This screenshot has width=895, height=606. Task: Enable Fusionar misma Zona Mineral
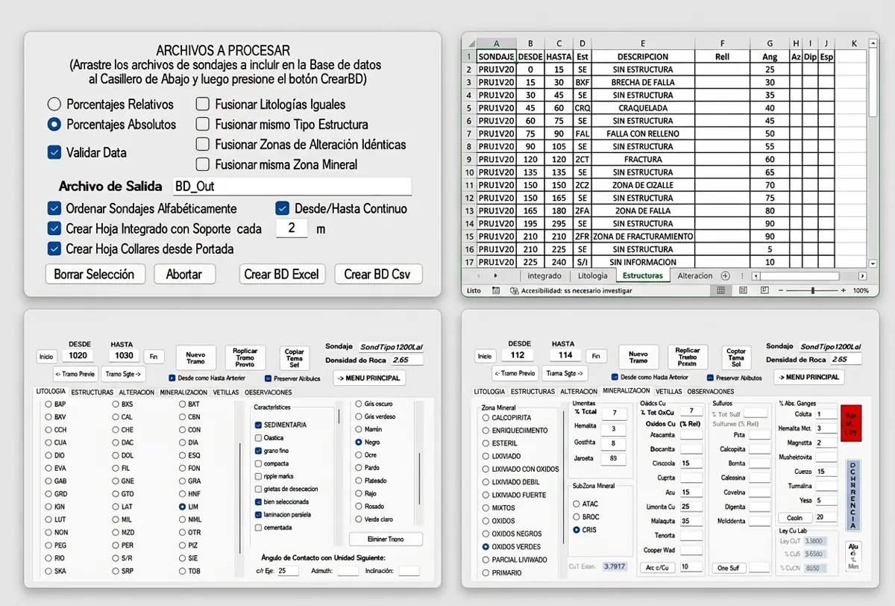point(202,164)
